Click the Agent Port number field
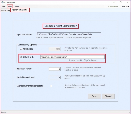Viewport: 131px width, 114px height. pos(54,49)
